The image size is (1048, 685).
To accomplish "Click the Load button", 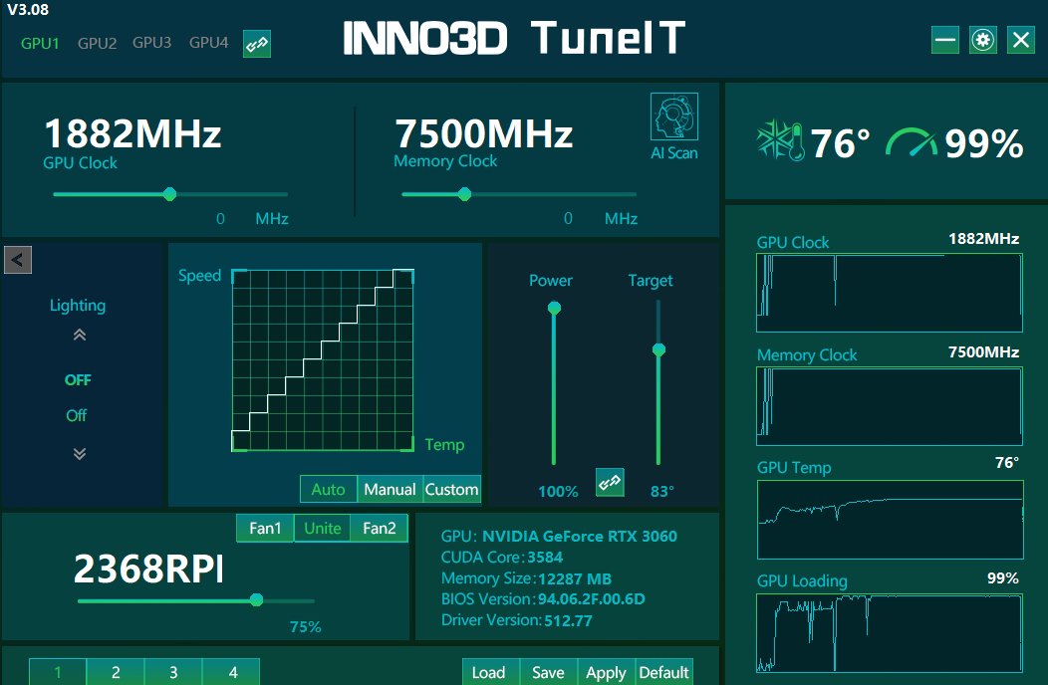I will 488,672.
